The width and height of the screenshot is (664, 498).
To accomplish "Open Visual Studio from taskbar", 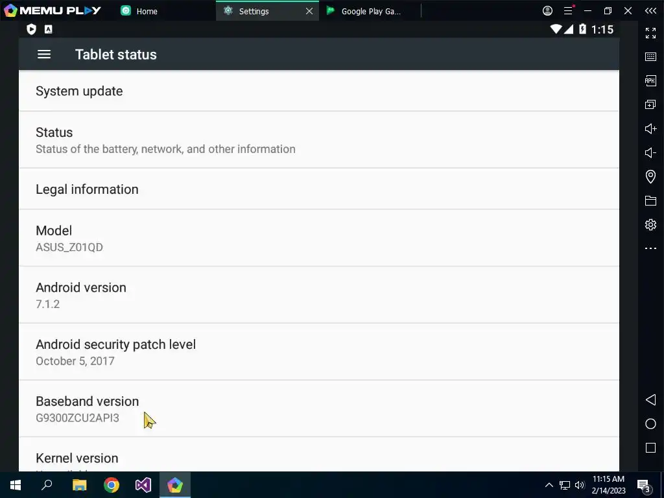I will coord(143,485).
